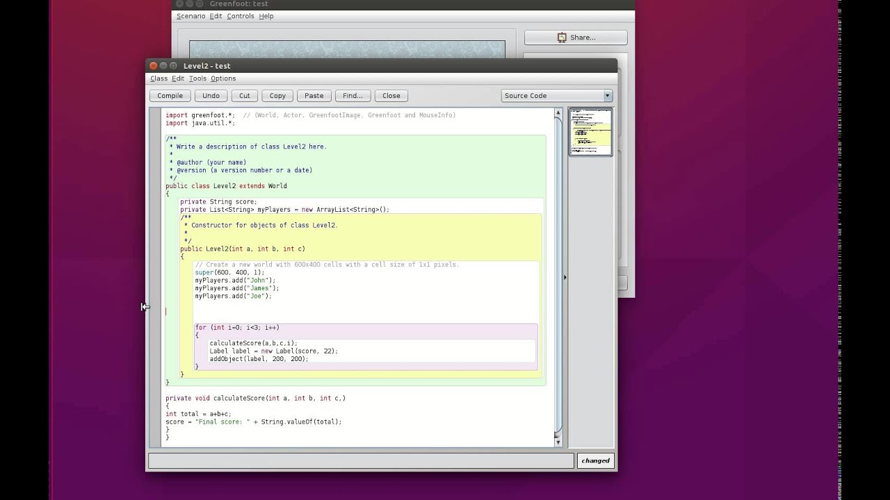The width and height of the screenshot is (890, 500).
Task: Open the Tools menu in the Level2 editor
Action: pos(197,78)
